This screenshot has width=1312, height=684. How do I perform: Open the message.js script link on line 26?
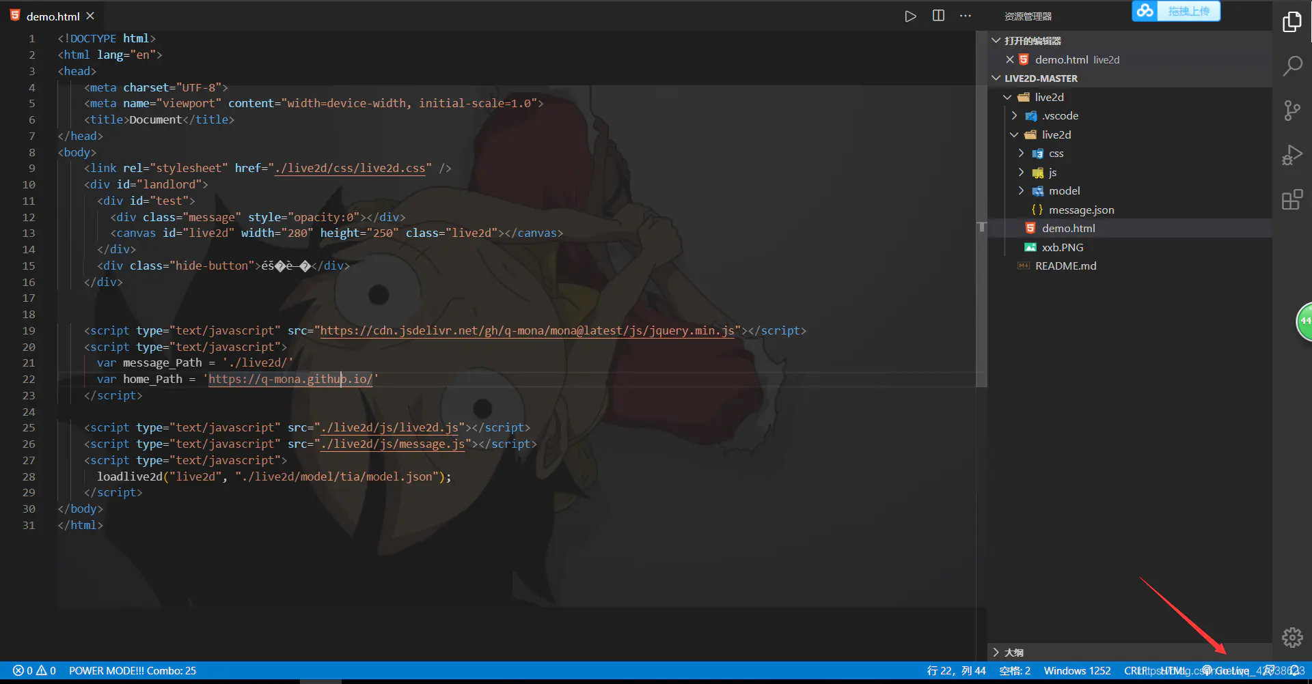393,444
